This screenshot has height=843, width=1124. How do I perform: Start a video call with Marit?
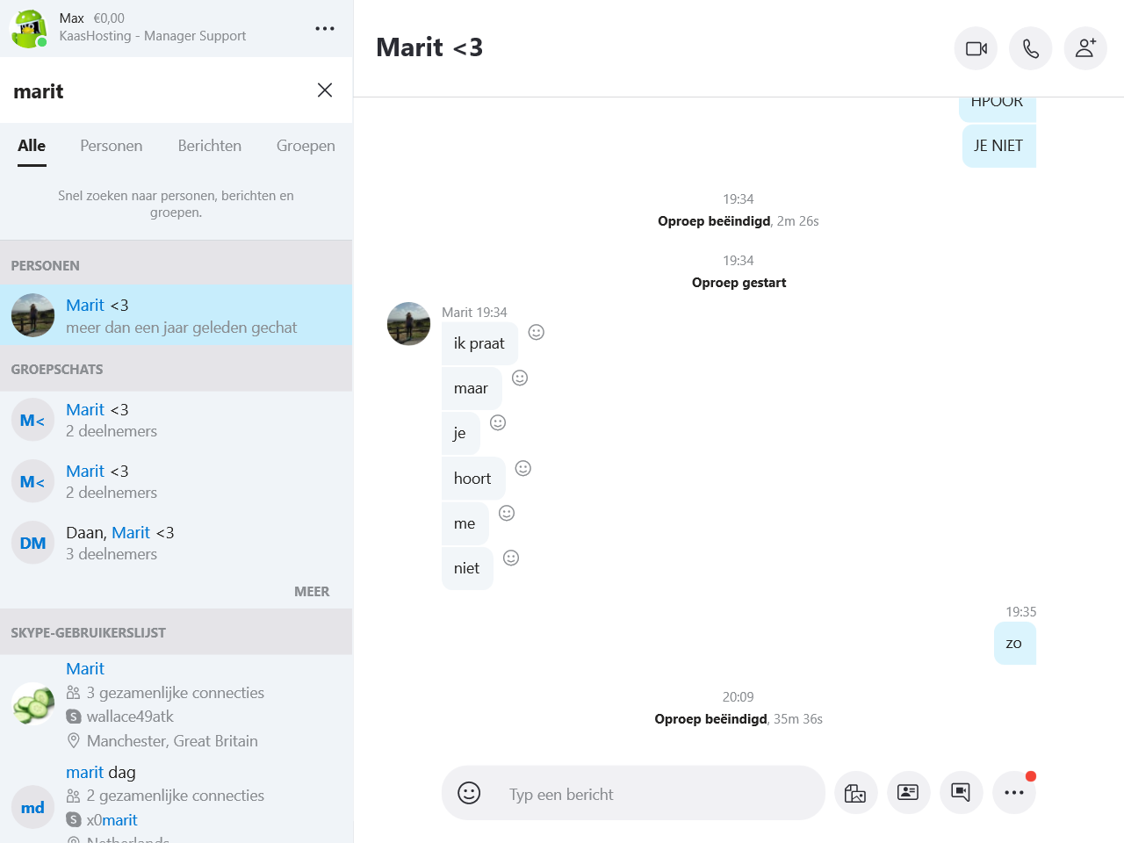click(x=976, y=48)
